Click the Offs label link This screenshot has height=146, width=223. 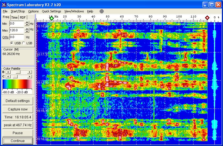5,37
